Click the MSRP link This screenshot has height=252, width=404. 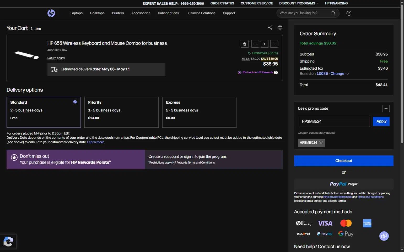pos(246,59)
